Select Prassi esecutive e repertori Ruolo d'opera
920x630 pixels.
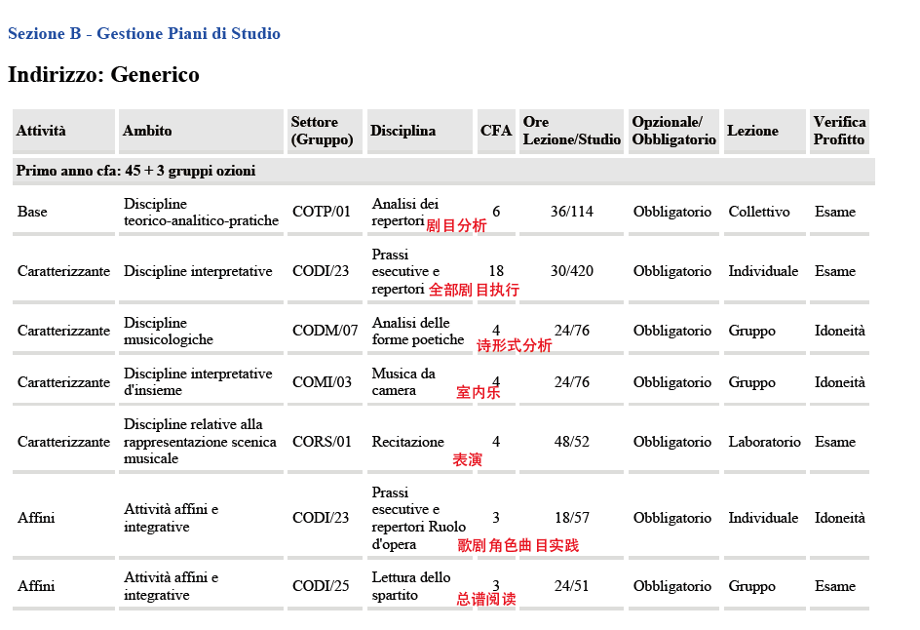419,519
